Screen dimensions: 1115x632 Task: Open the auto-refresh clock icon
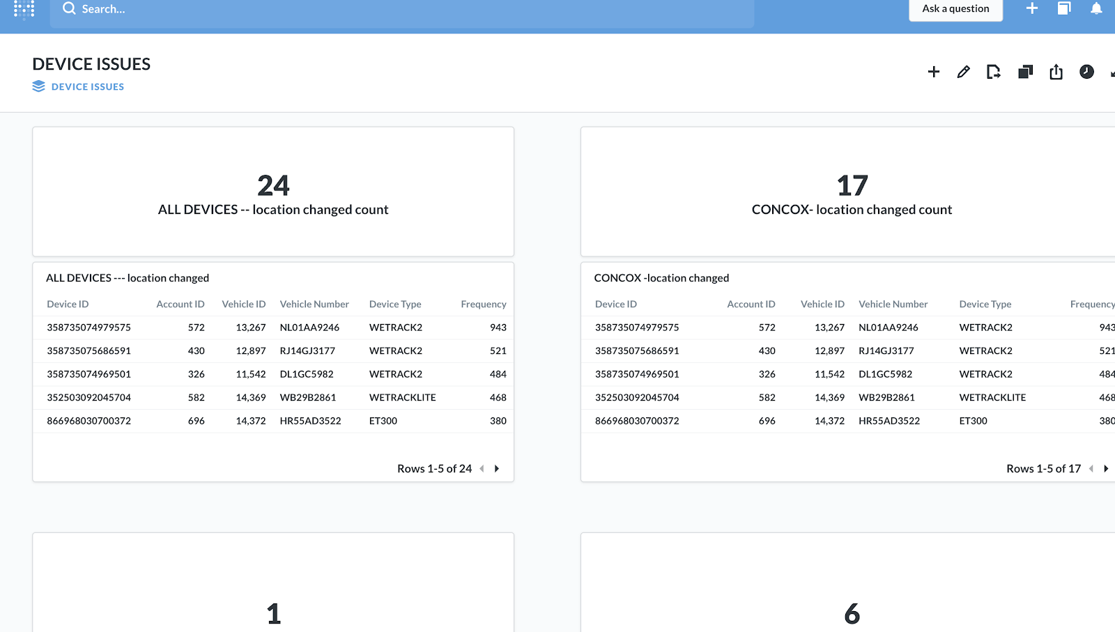[1086, 72]
